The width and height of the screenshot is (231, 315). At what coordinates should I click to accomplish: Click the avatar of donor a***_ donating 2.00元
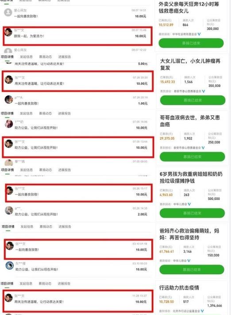(9, 210)
